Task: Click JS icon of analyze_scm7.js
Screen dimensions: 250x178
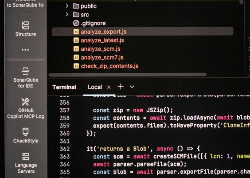Action: pos(76,57)
